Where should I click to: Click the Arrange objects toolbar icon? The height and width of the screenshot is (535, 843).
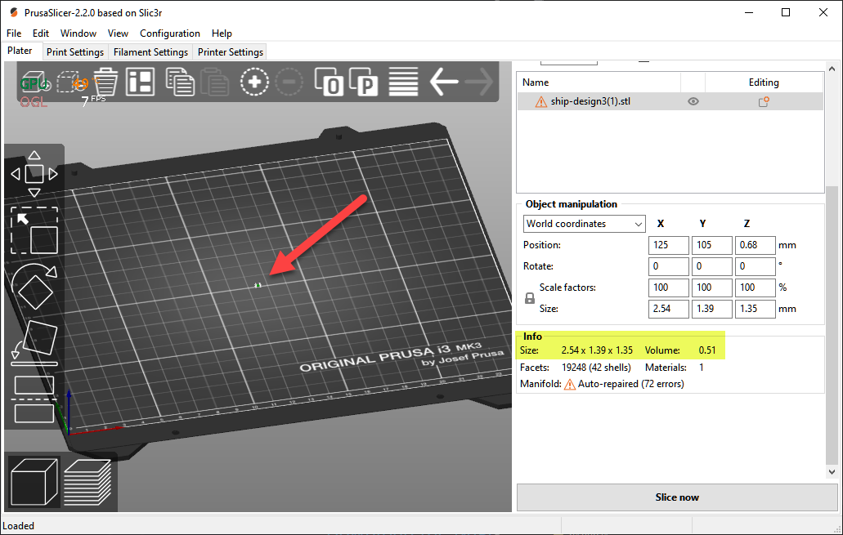[141, 82]
